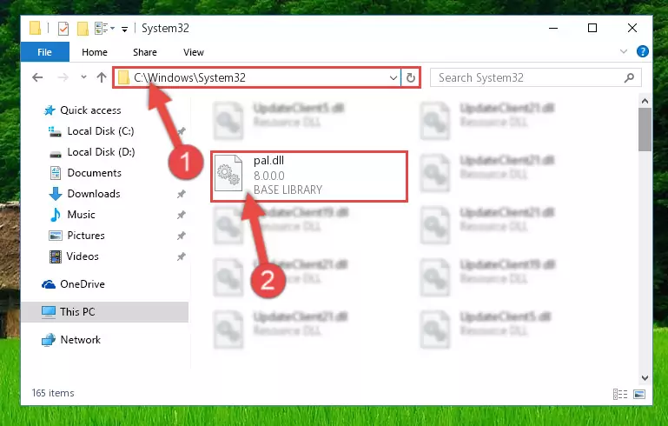Screen dimensions: 668x426
Task: Click the Downloads blue arrow icon
Action: [x=56, y=194]
